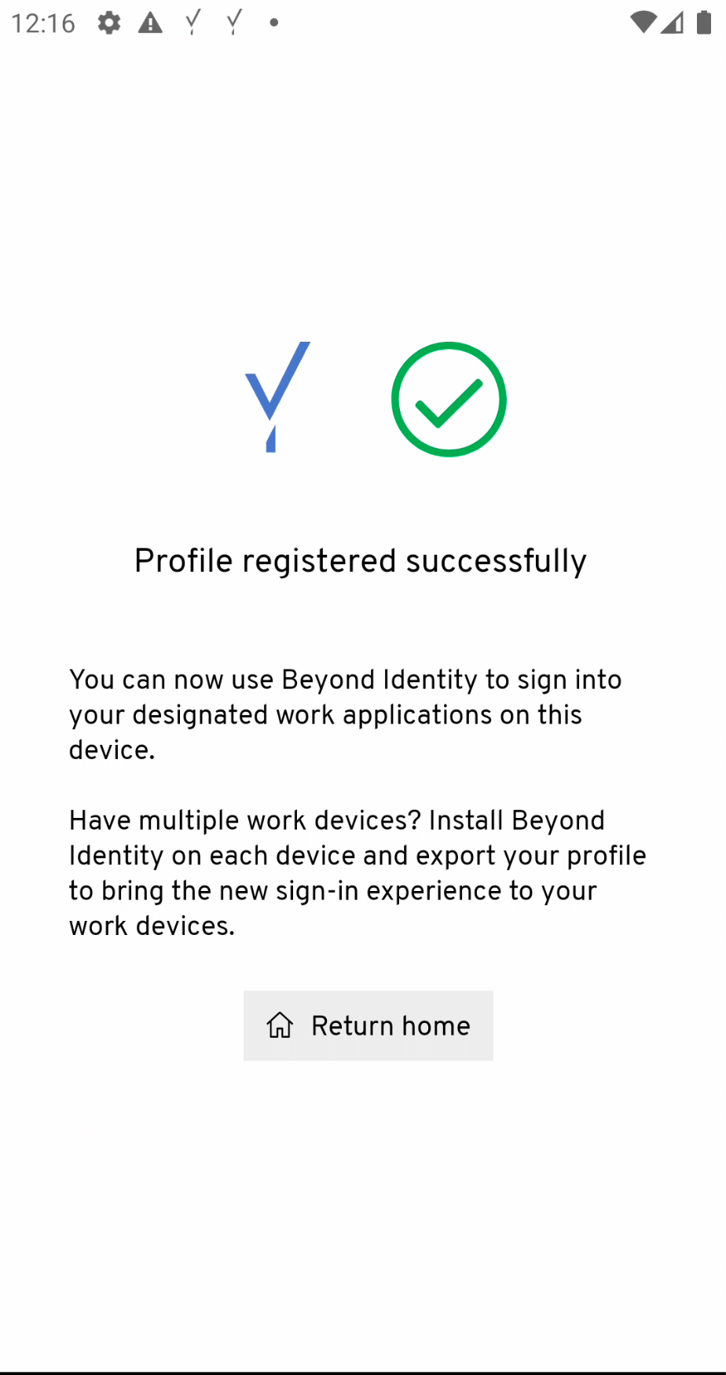Tap the paragraph about multiple work devices
The image size is (726, 1375).
coord(357,872)
